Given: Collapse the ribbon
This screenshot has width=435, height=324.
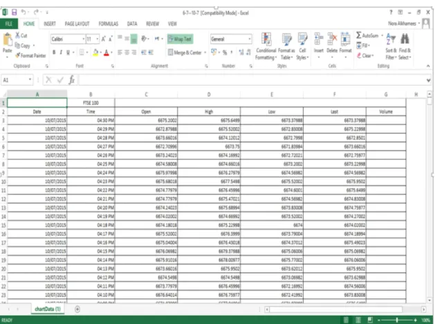Looking at the screenshot, I should (428, 66).
